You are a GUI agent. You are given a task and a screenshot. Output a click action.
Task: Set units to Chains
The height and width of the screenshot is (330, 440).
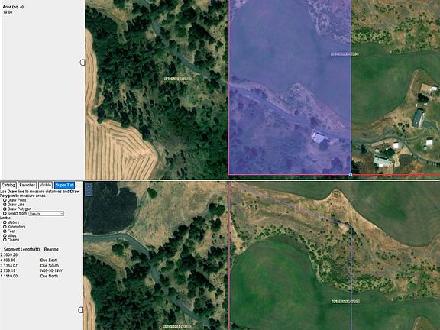pyautogui.click(x=5, y=240)
